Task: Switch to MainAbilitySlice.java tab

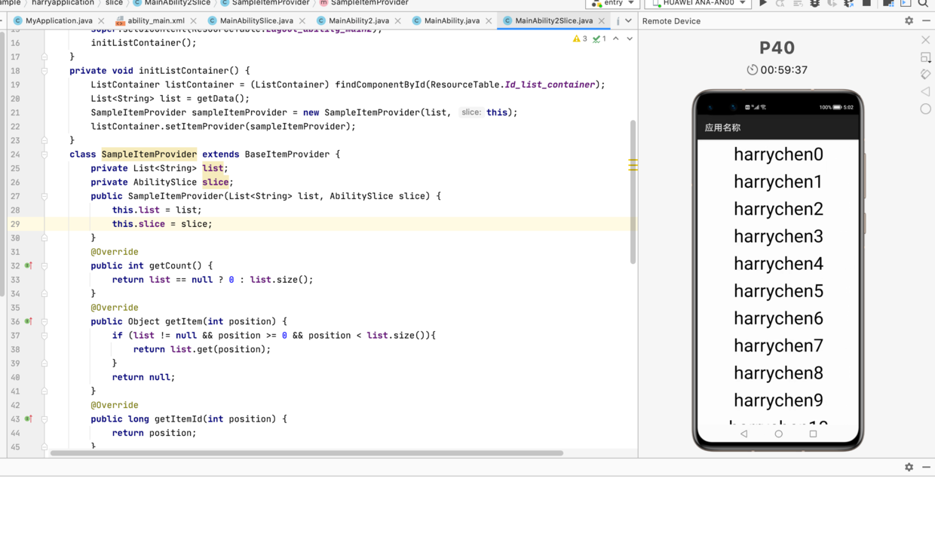Action: click(x=256, y=20)
